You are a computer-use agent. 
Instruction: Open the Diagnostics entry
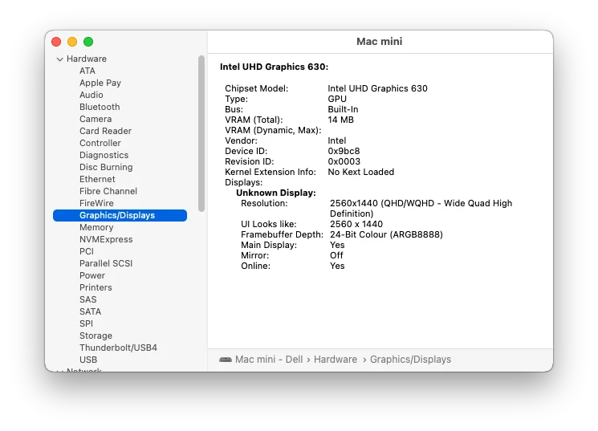pos(104,155)
